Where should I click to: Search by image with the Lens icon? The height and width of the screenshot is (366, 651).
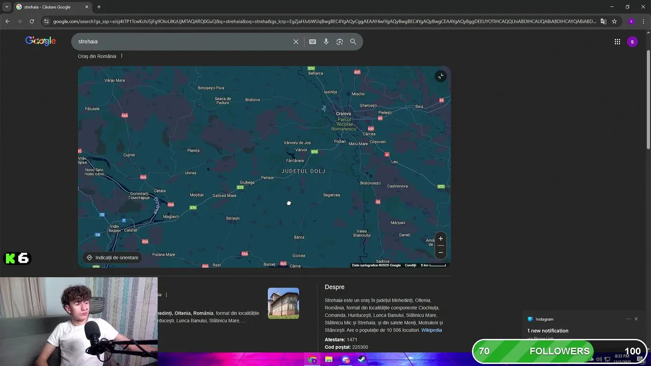[x=340, y=42]
